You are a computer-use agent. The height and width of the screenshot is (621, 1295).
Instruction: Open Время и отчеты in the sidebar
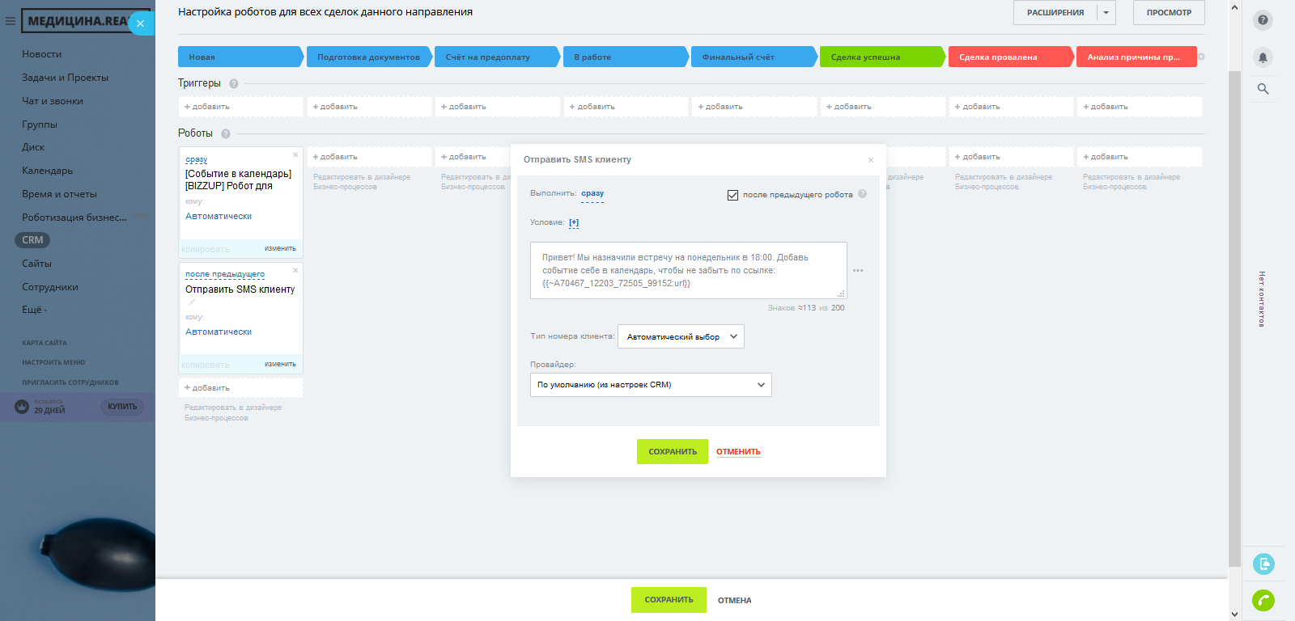59,194
